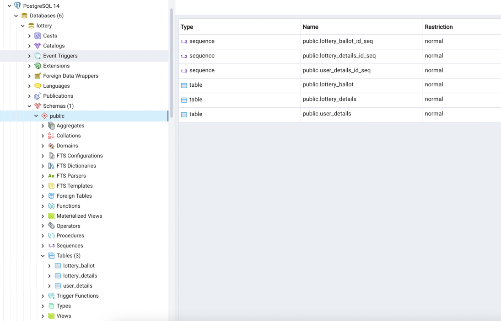The width and height of the screenshot is (501, 321).
Task: Click the Foreign Tables icon
Action: 51,196
